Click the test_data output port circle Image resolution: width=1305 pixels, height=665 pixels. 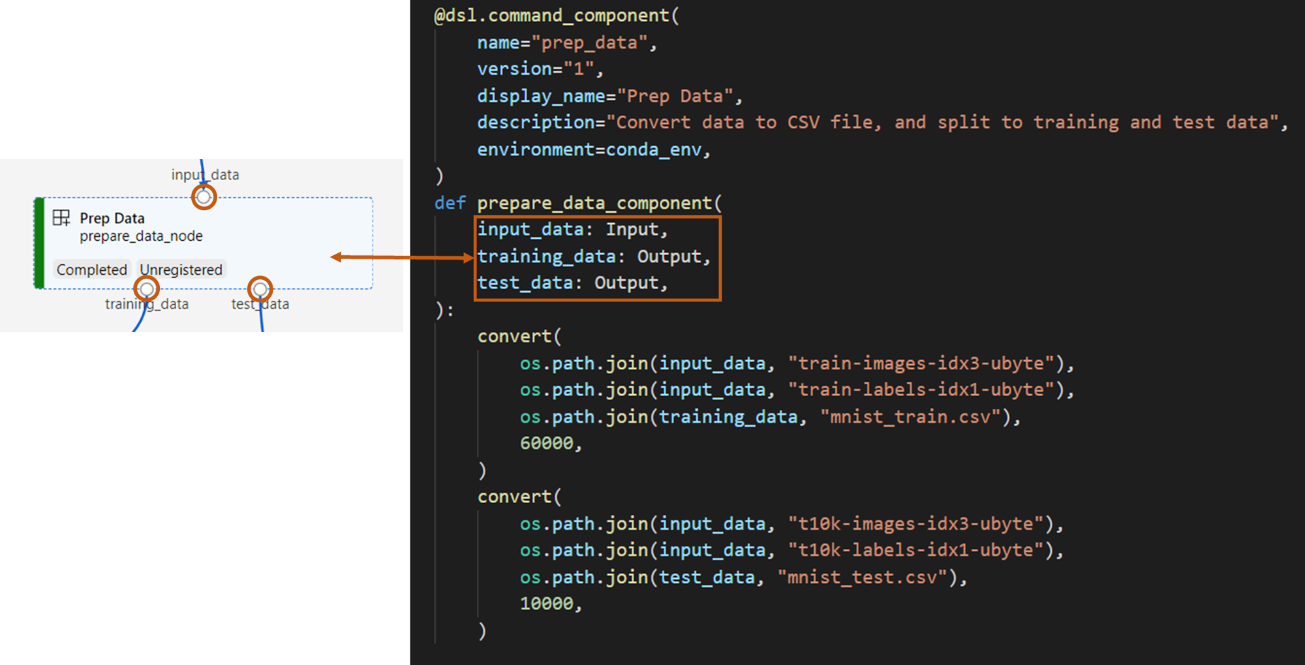260,288
